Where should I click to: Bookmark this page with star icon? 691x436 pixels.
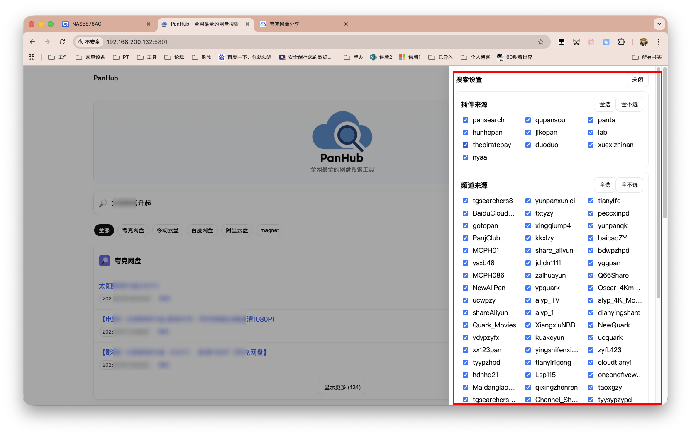tap(540, 42)
